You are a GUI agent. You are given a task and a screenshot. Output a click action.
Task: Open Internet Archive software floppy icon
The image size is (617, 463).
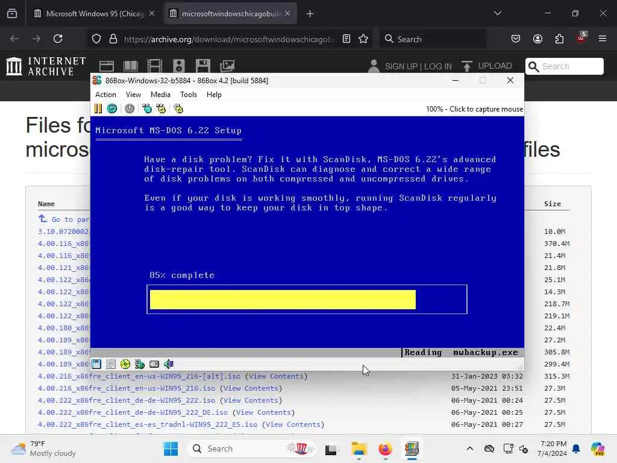tap(203, 66)
